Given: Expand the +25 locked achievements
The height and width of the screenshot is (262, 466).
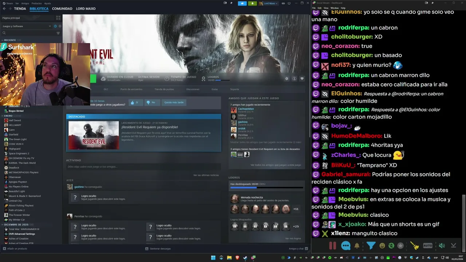Looking at the screenshot, I should point(296,226).
